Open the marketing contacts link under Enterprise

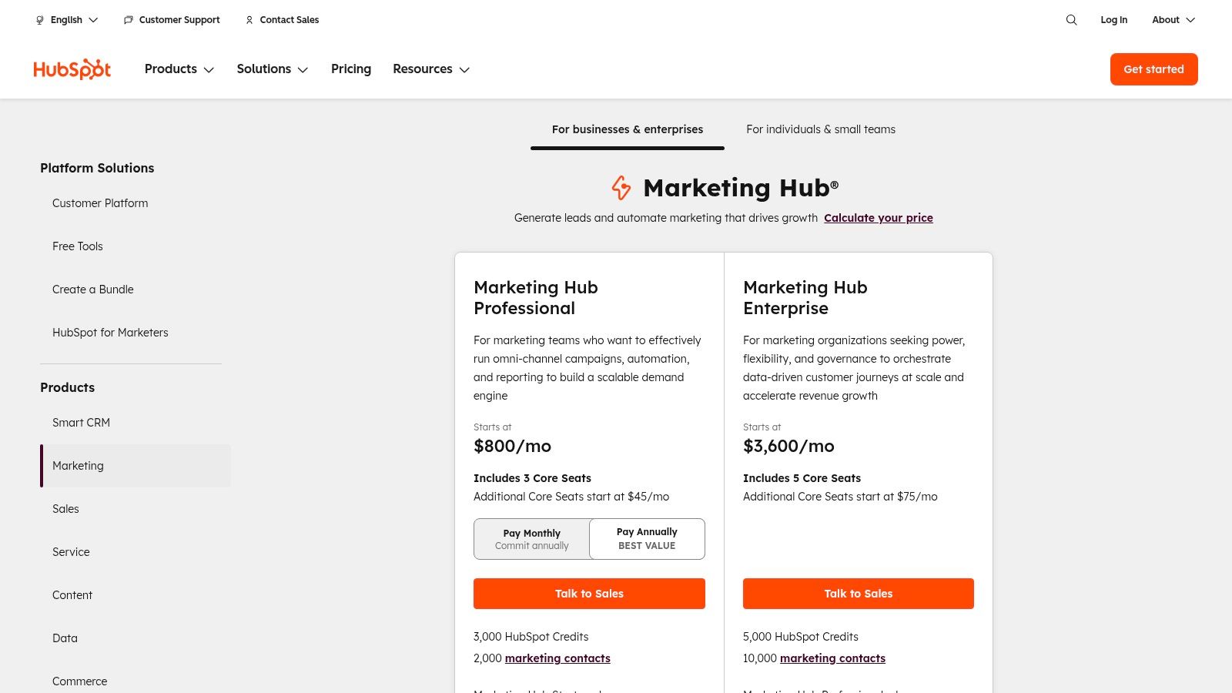(x=832, y=658)
